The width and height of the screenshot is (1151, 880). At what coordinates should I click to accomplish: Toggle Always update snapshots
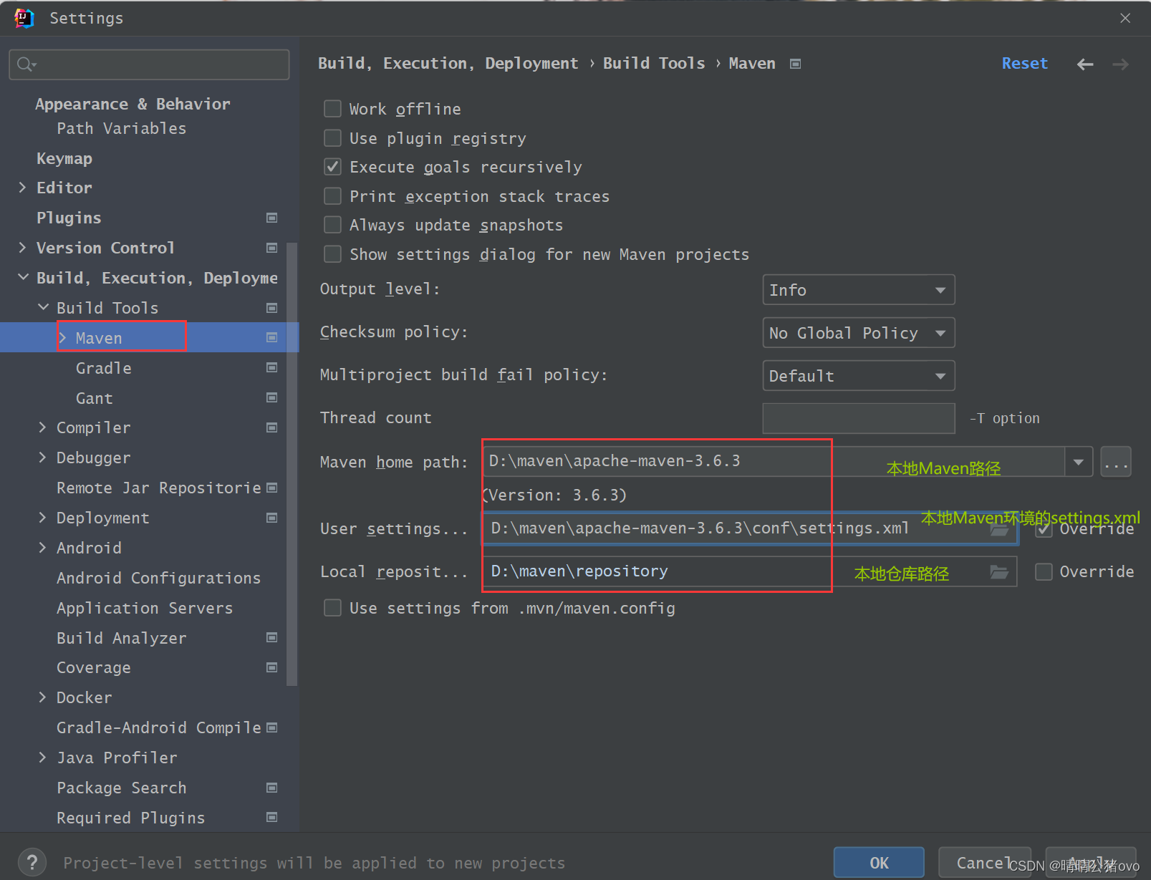332,225
